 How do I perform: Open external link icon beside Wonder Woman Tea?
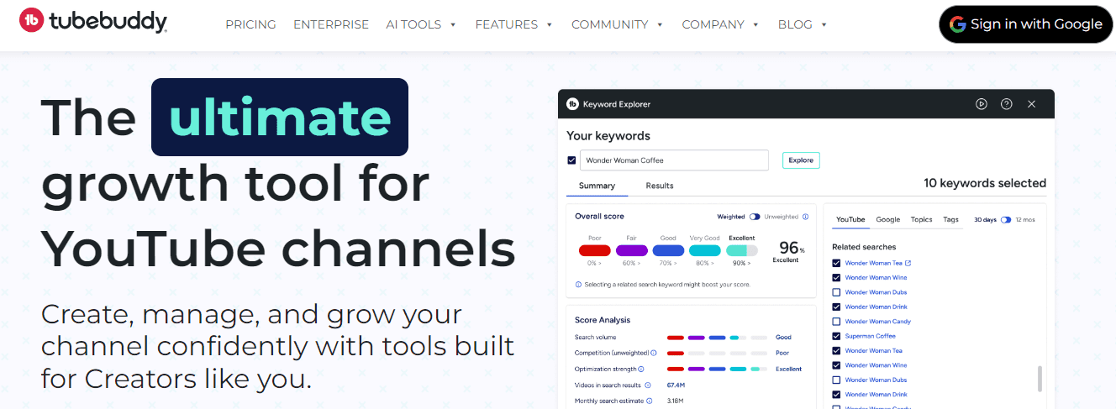click(908, 263)
